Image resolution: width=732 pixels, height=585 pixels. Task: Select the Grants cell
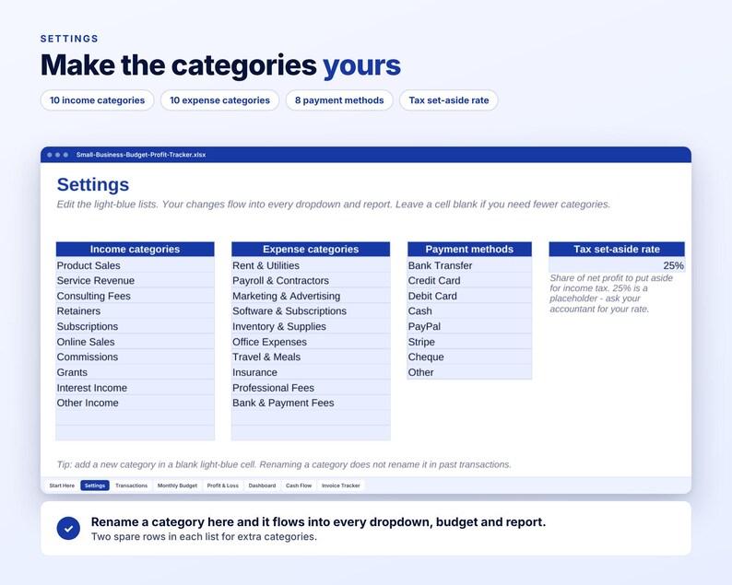coord(135,372)
